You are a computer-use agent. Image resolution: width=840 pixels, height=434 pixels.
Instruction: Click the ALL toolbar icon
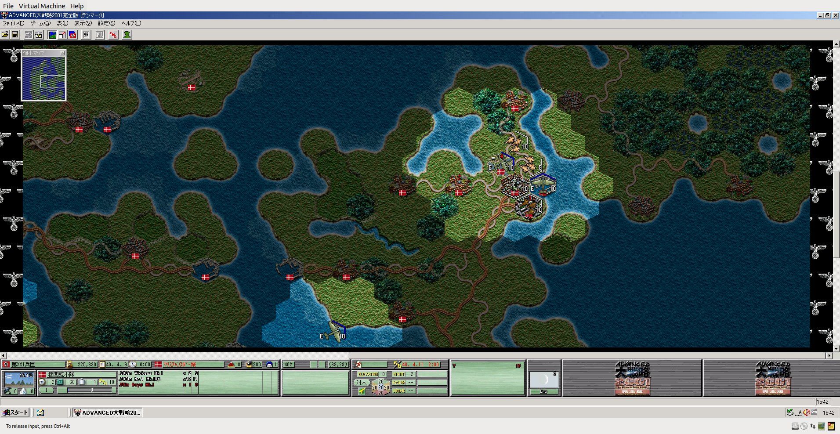100,35
